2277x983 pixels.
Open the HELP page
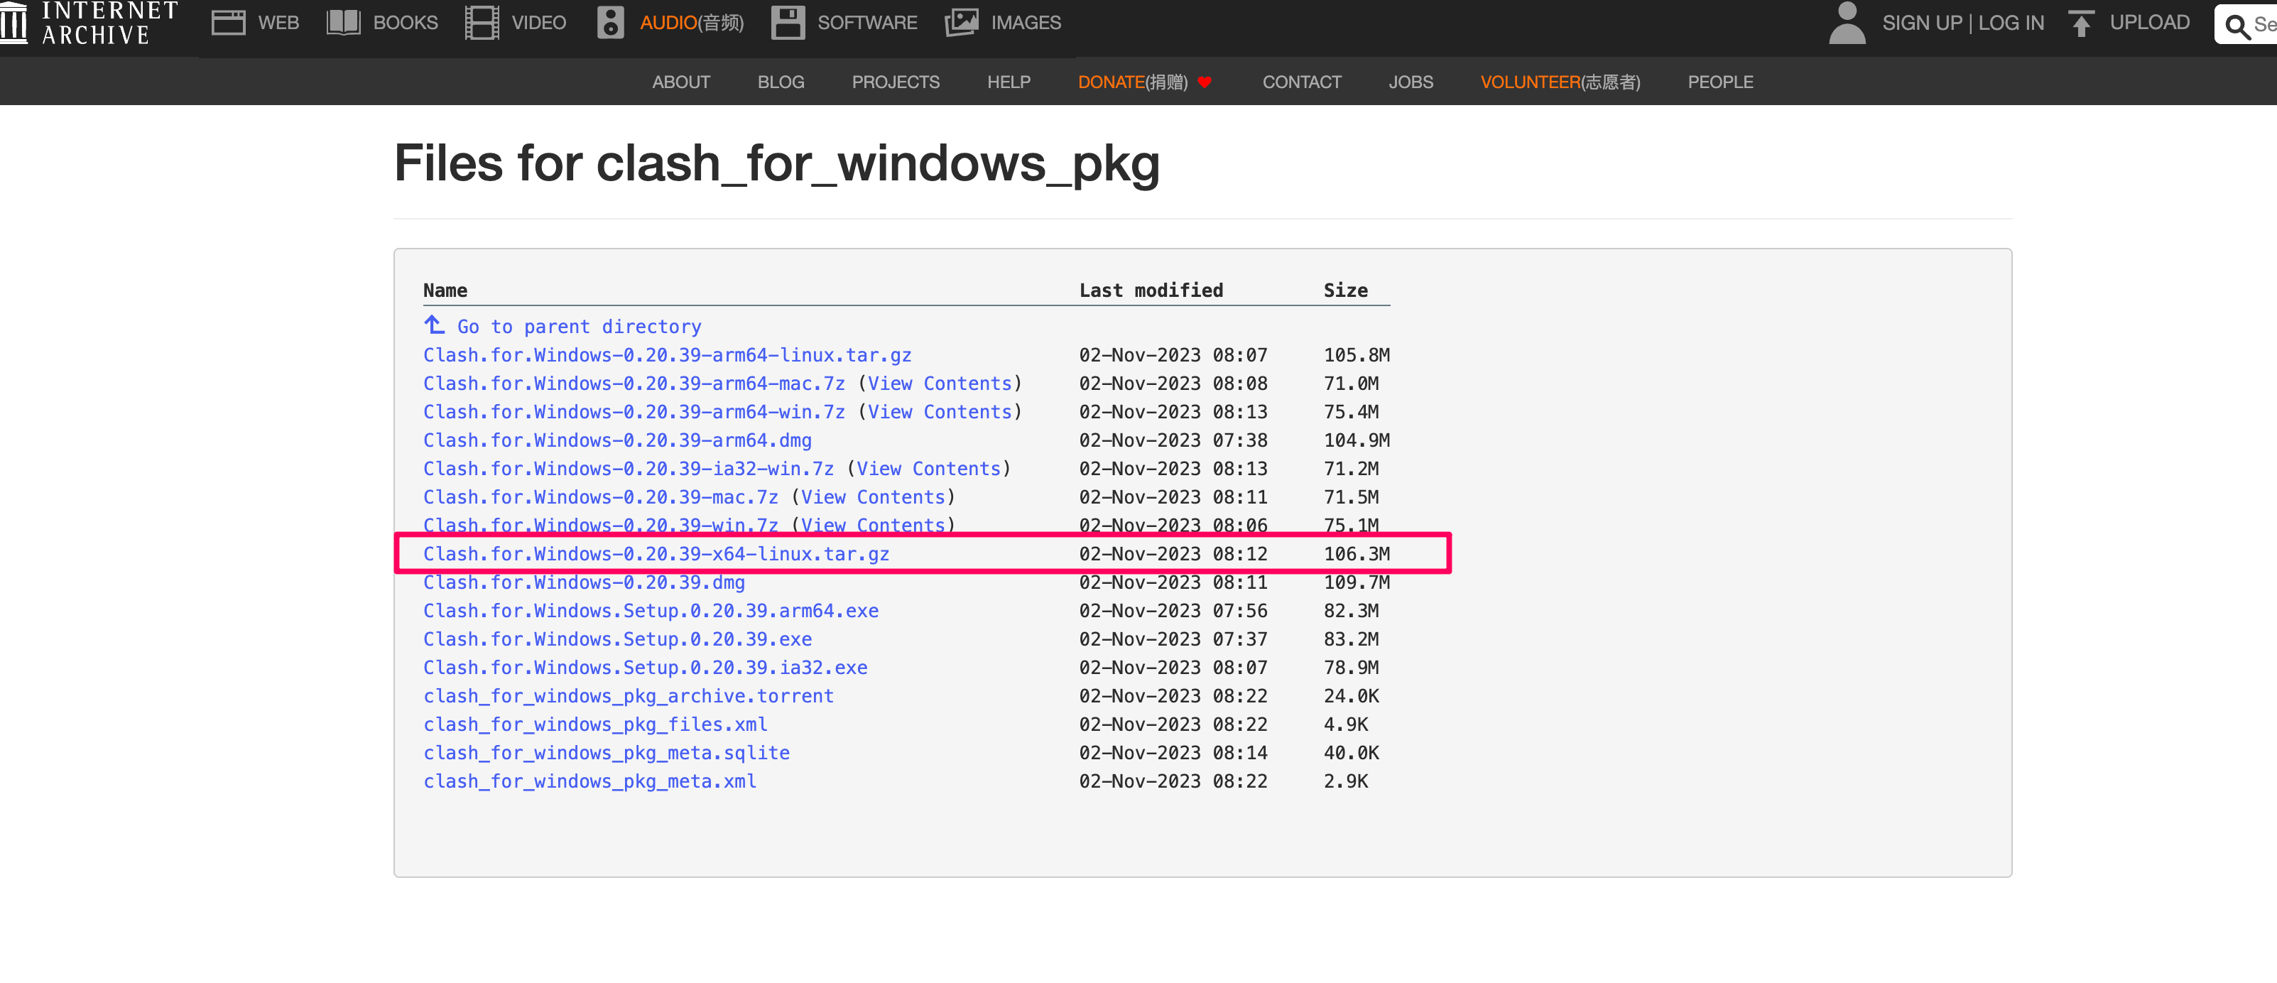[x=1009, y=82]
